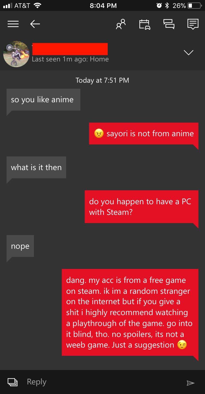
Task: Open the parties chat icon
Action: pos(169,24)
